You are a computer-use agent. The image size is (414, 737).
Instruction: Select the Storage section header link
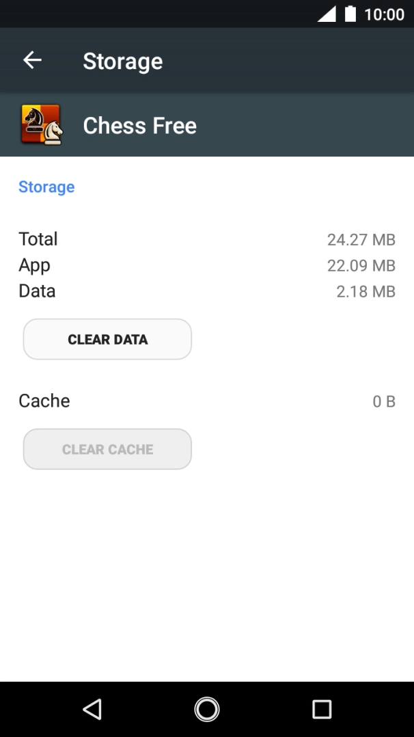point(46,187)
